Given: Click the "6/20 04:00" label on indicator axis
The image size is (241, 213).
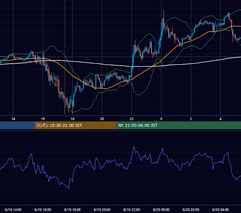Looking at the screenshot, I should (x=220, y=209).
